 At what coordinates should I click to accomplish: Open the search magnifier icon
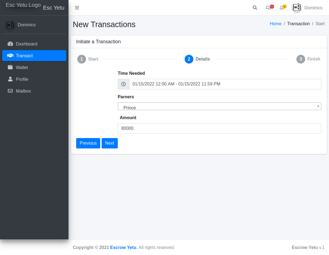[x=255, y=8]
